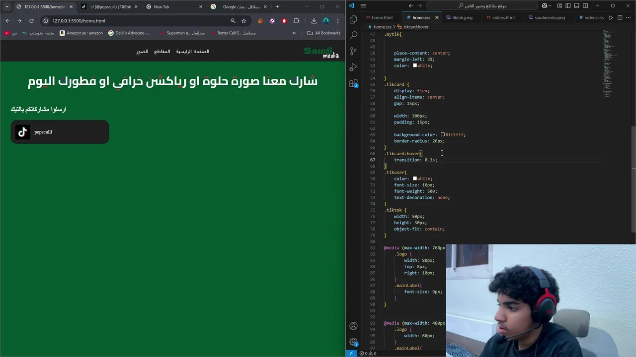Open the white color swatch in .mytik
Screen dimensions: 636x357
tap(414, 65)
